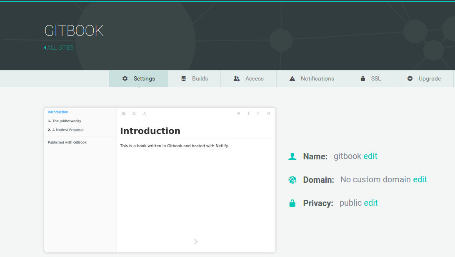
Task: Toggle the preview sidebar menu icon
Action: tap(124, 113)
